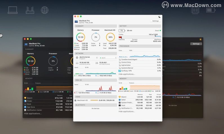Open the Wi-Fi network interface dropdown

(108, 58)
